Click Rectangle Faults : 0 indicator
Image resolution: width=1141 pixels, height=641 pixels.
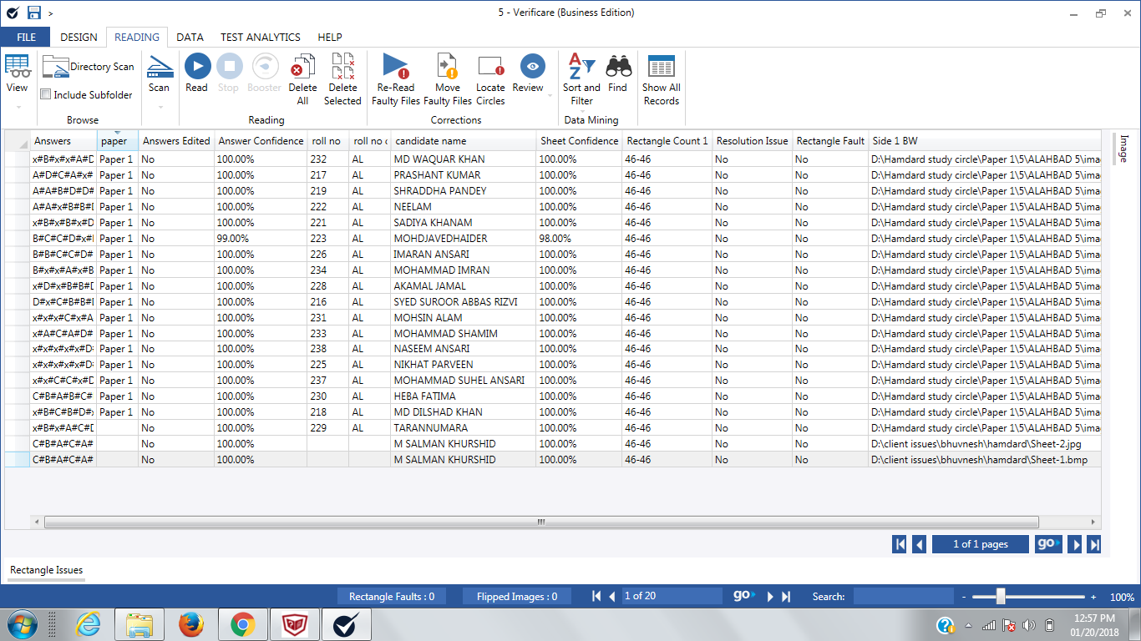click(392, 596)
